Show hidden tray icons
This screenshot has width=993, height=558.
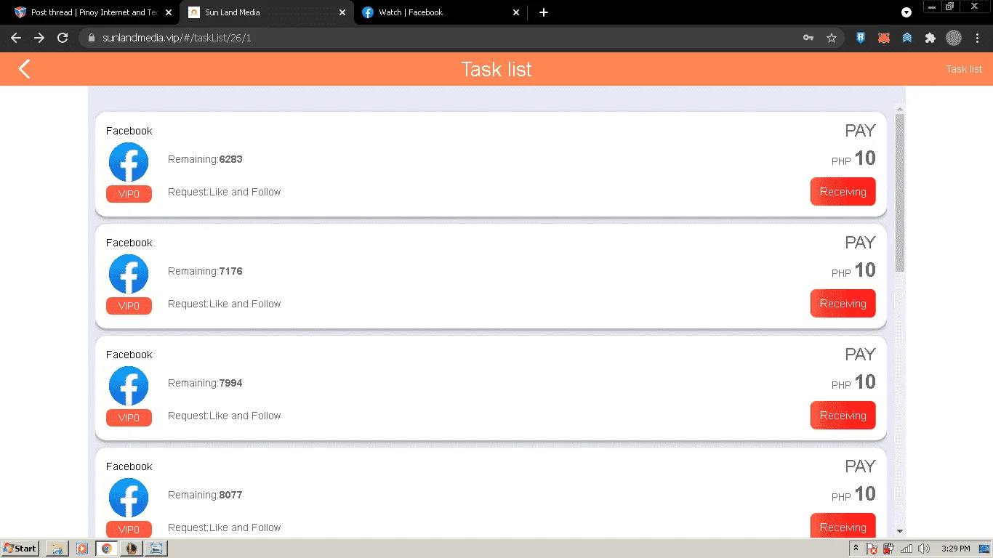[856, 548]
